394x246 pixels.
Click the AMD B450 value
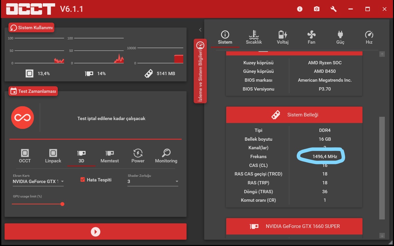click(x=325, y=71)
